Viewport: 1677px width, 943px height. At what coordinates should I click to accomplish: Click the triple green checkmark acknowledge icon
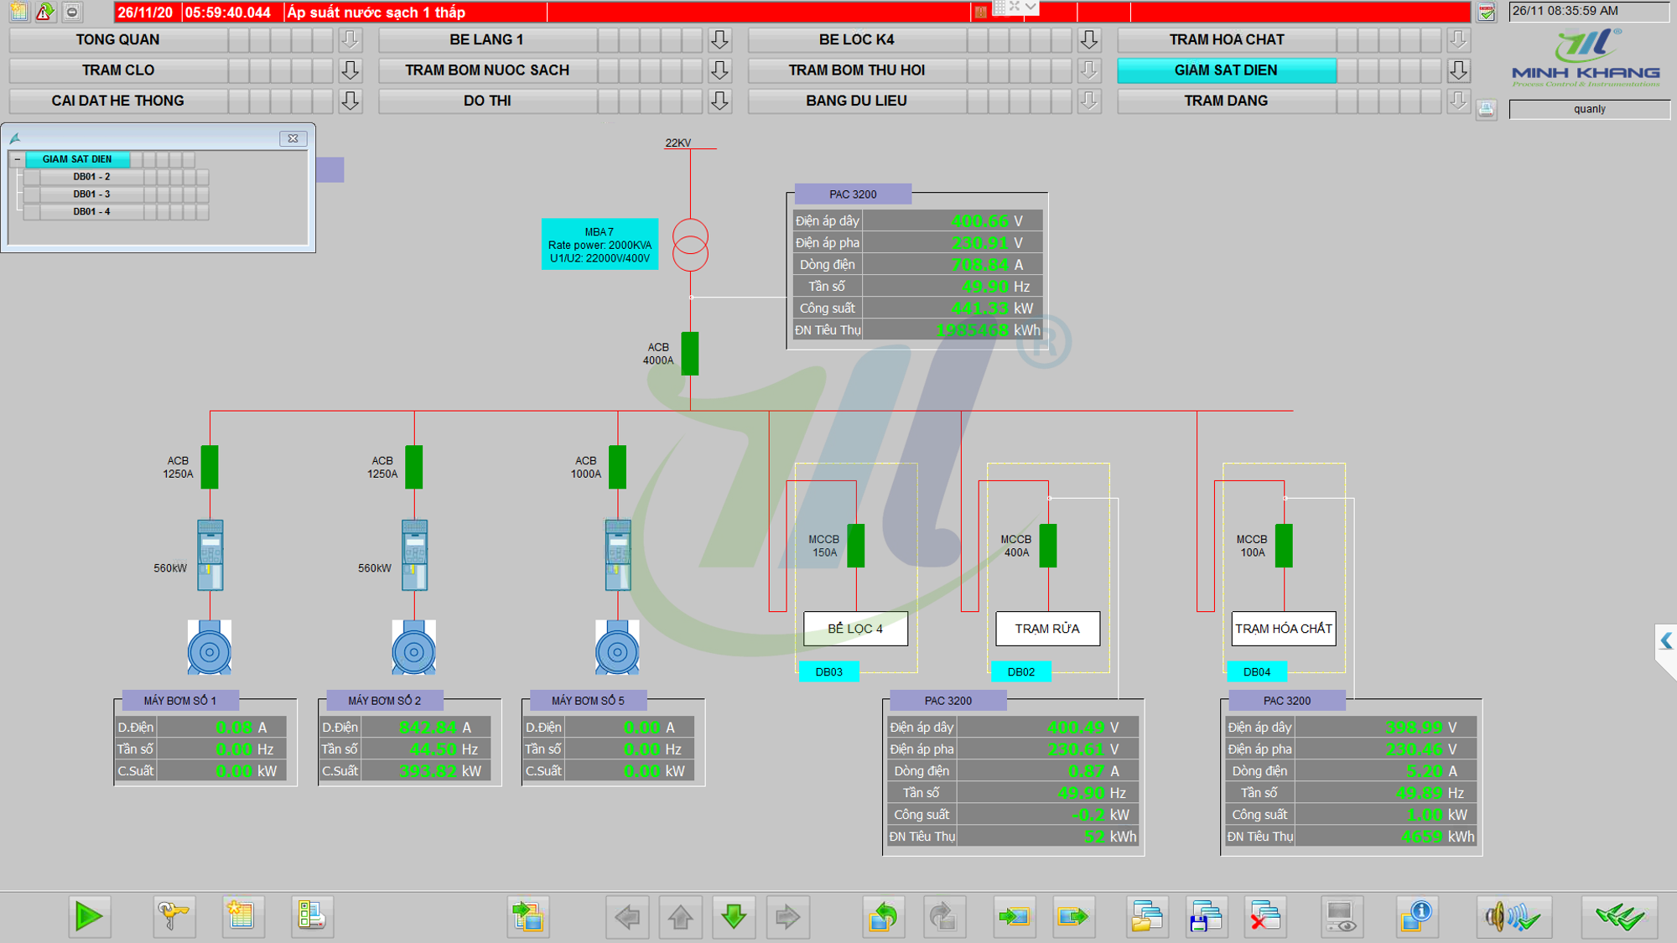pyautogui.click(x=1619, y=916)
